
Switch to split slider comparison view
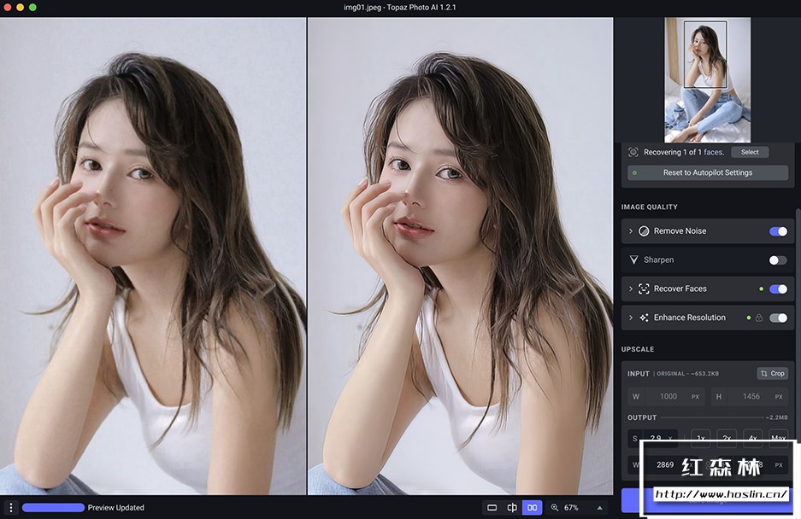(x=512, y=507)
